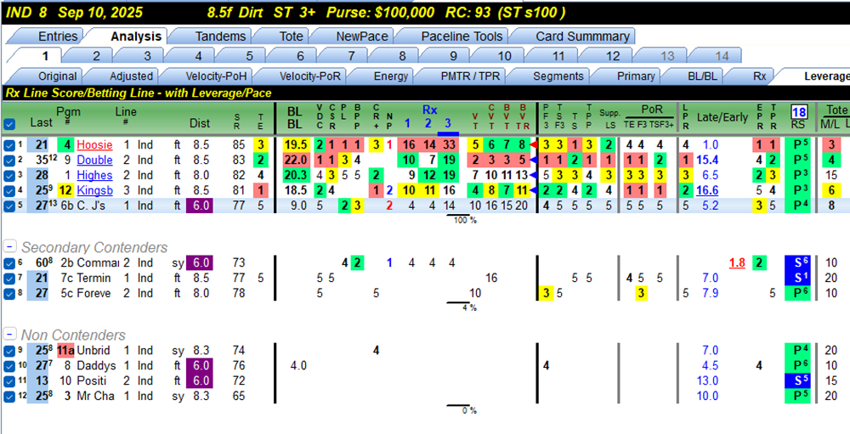
Task: Click the 15.4 Late/Early value for Double
Action: point(707,160)
